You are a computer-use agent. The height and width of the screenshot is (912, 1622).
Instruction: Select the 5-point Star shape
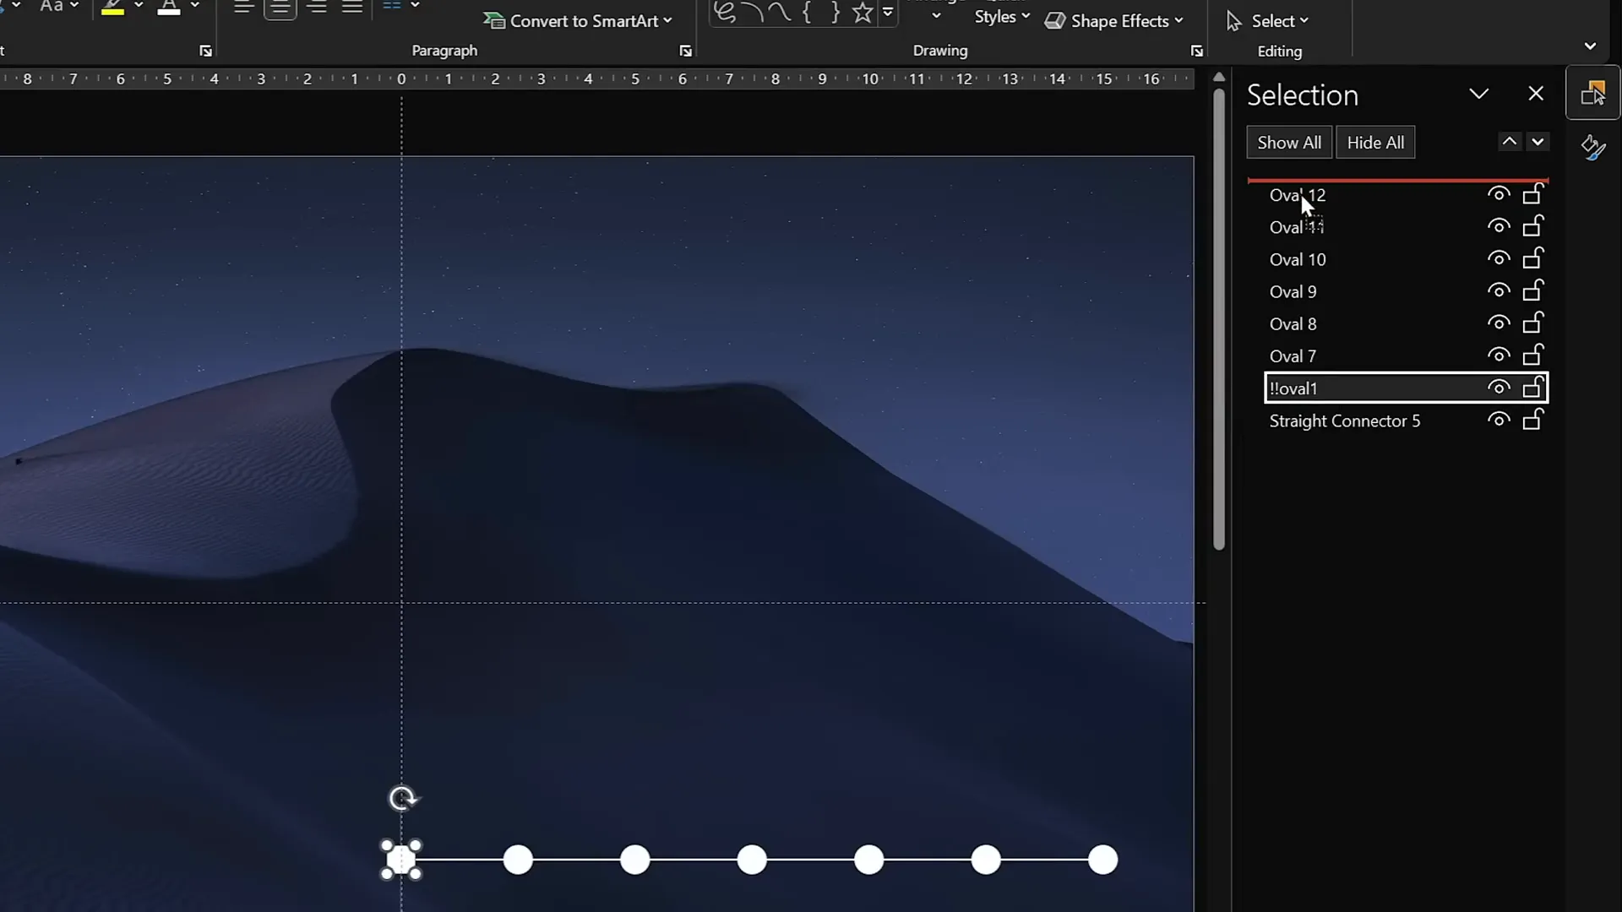863,13
